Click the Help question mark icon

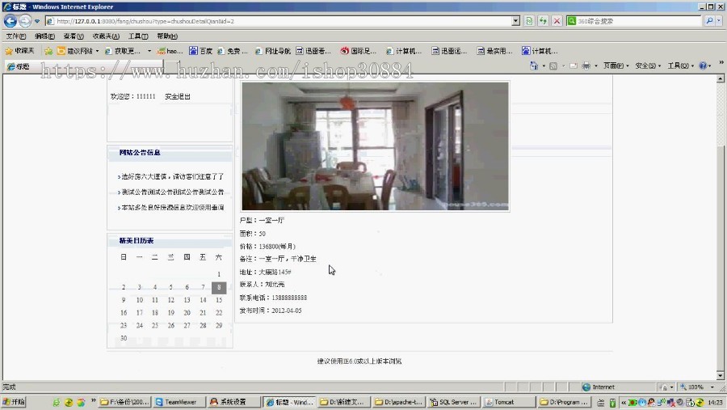[x=703, y=66]
